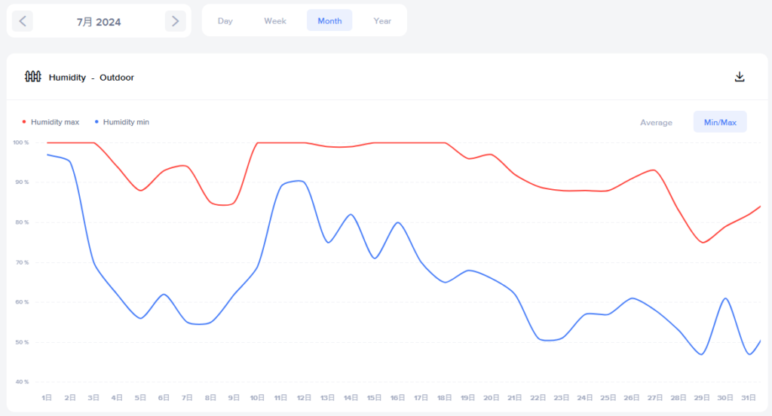Switch to the Day tab
Viewport: 772px width, 416px height.
click(x=225, y=20)
